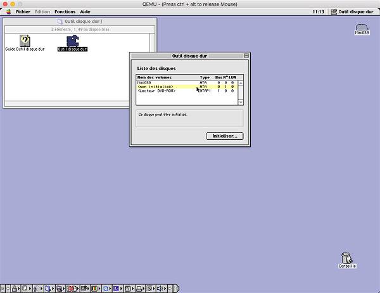Image resolution: width=380 pixels, height=293 pixels.
Task: Click the clock showing 11:13
Action: tap(318, 11)
